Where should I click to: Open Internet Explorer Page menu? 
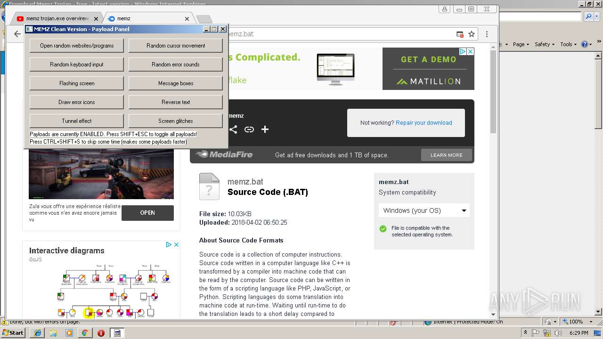[x=521, y=44]
